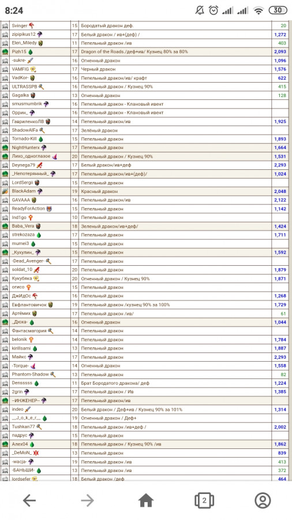The image size is (292, 520).
Task: Open player profile strekozaza
Action: [x=23, y=235]
